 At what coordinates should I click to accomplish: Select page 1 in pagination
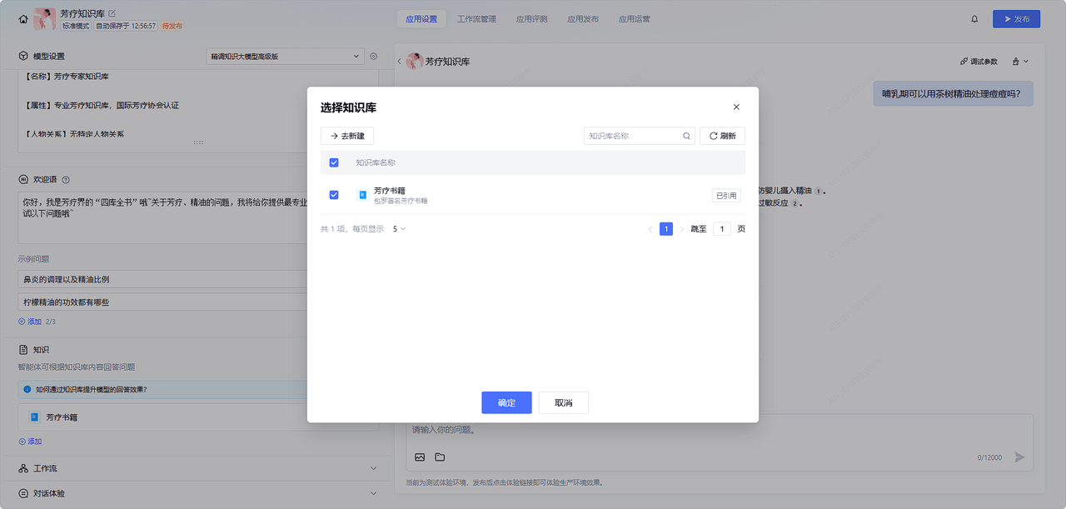(666, 229)
